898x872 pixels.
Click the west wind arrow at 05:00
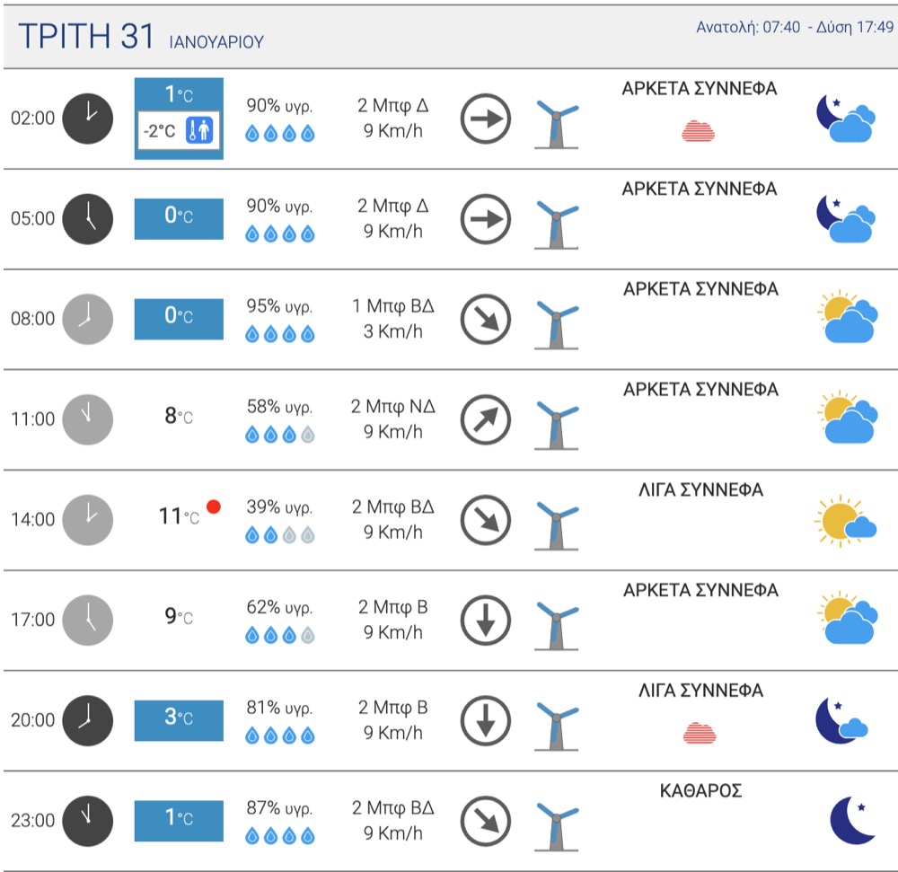coord(486,219)
